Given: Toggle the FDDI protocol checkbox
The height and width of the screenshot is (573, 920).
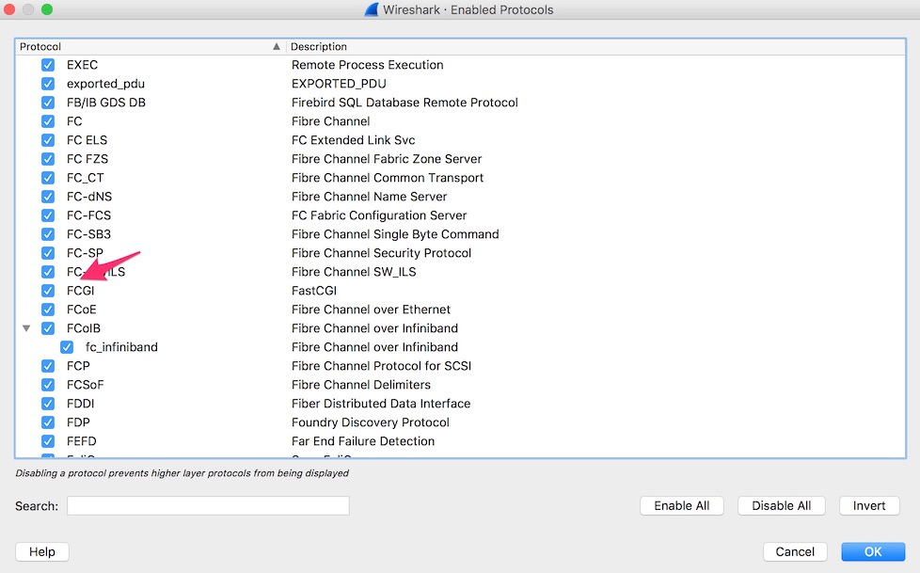Looking at the screenshot, I should coord(48,404).
